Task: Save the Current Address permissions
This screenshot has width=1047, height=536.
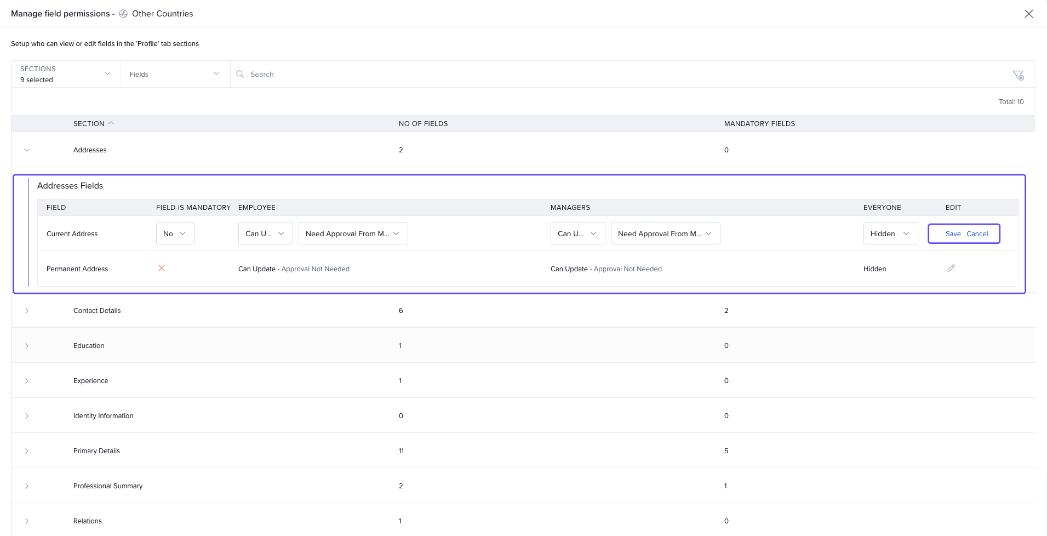Action: pos(953,233)
